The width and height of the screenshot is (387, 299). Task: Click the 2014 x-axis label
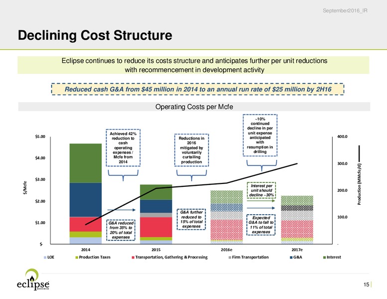tap(86, 250)
